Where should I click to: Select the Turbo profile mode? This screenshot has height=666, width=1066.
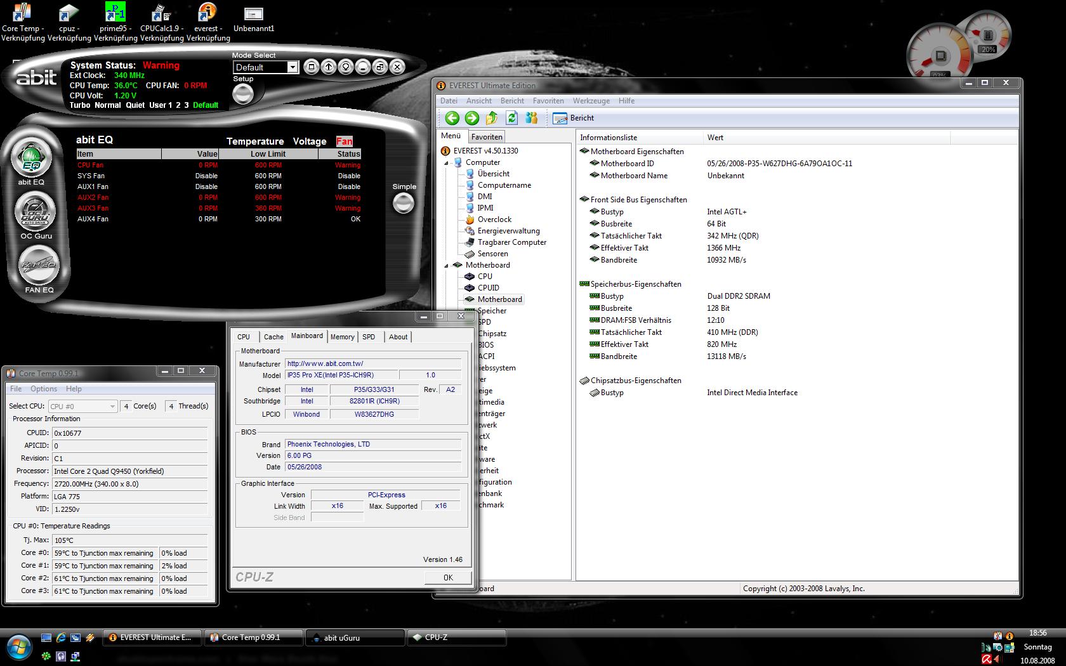80,105
